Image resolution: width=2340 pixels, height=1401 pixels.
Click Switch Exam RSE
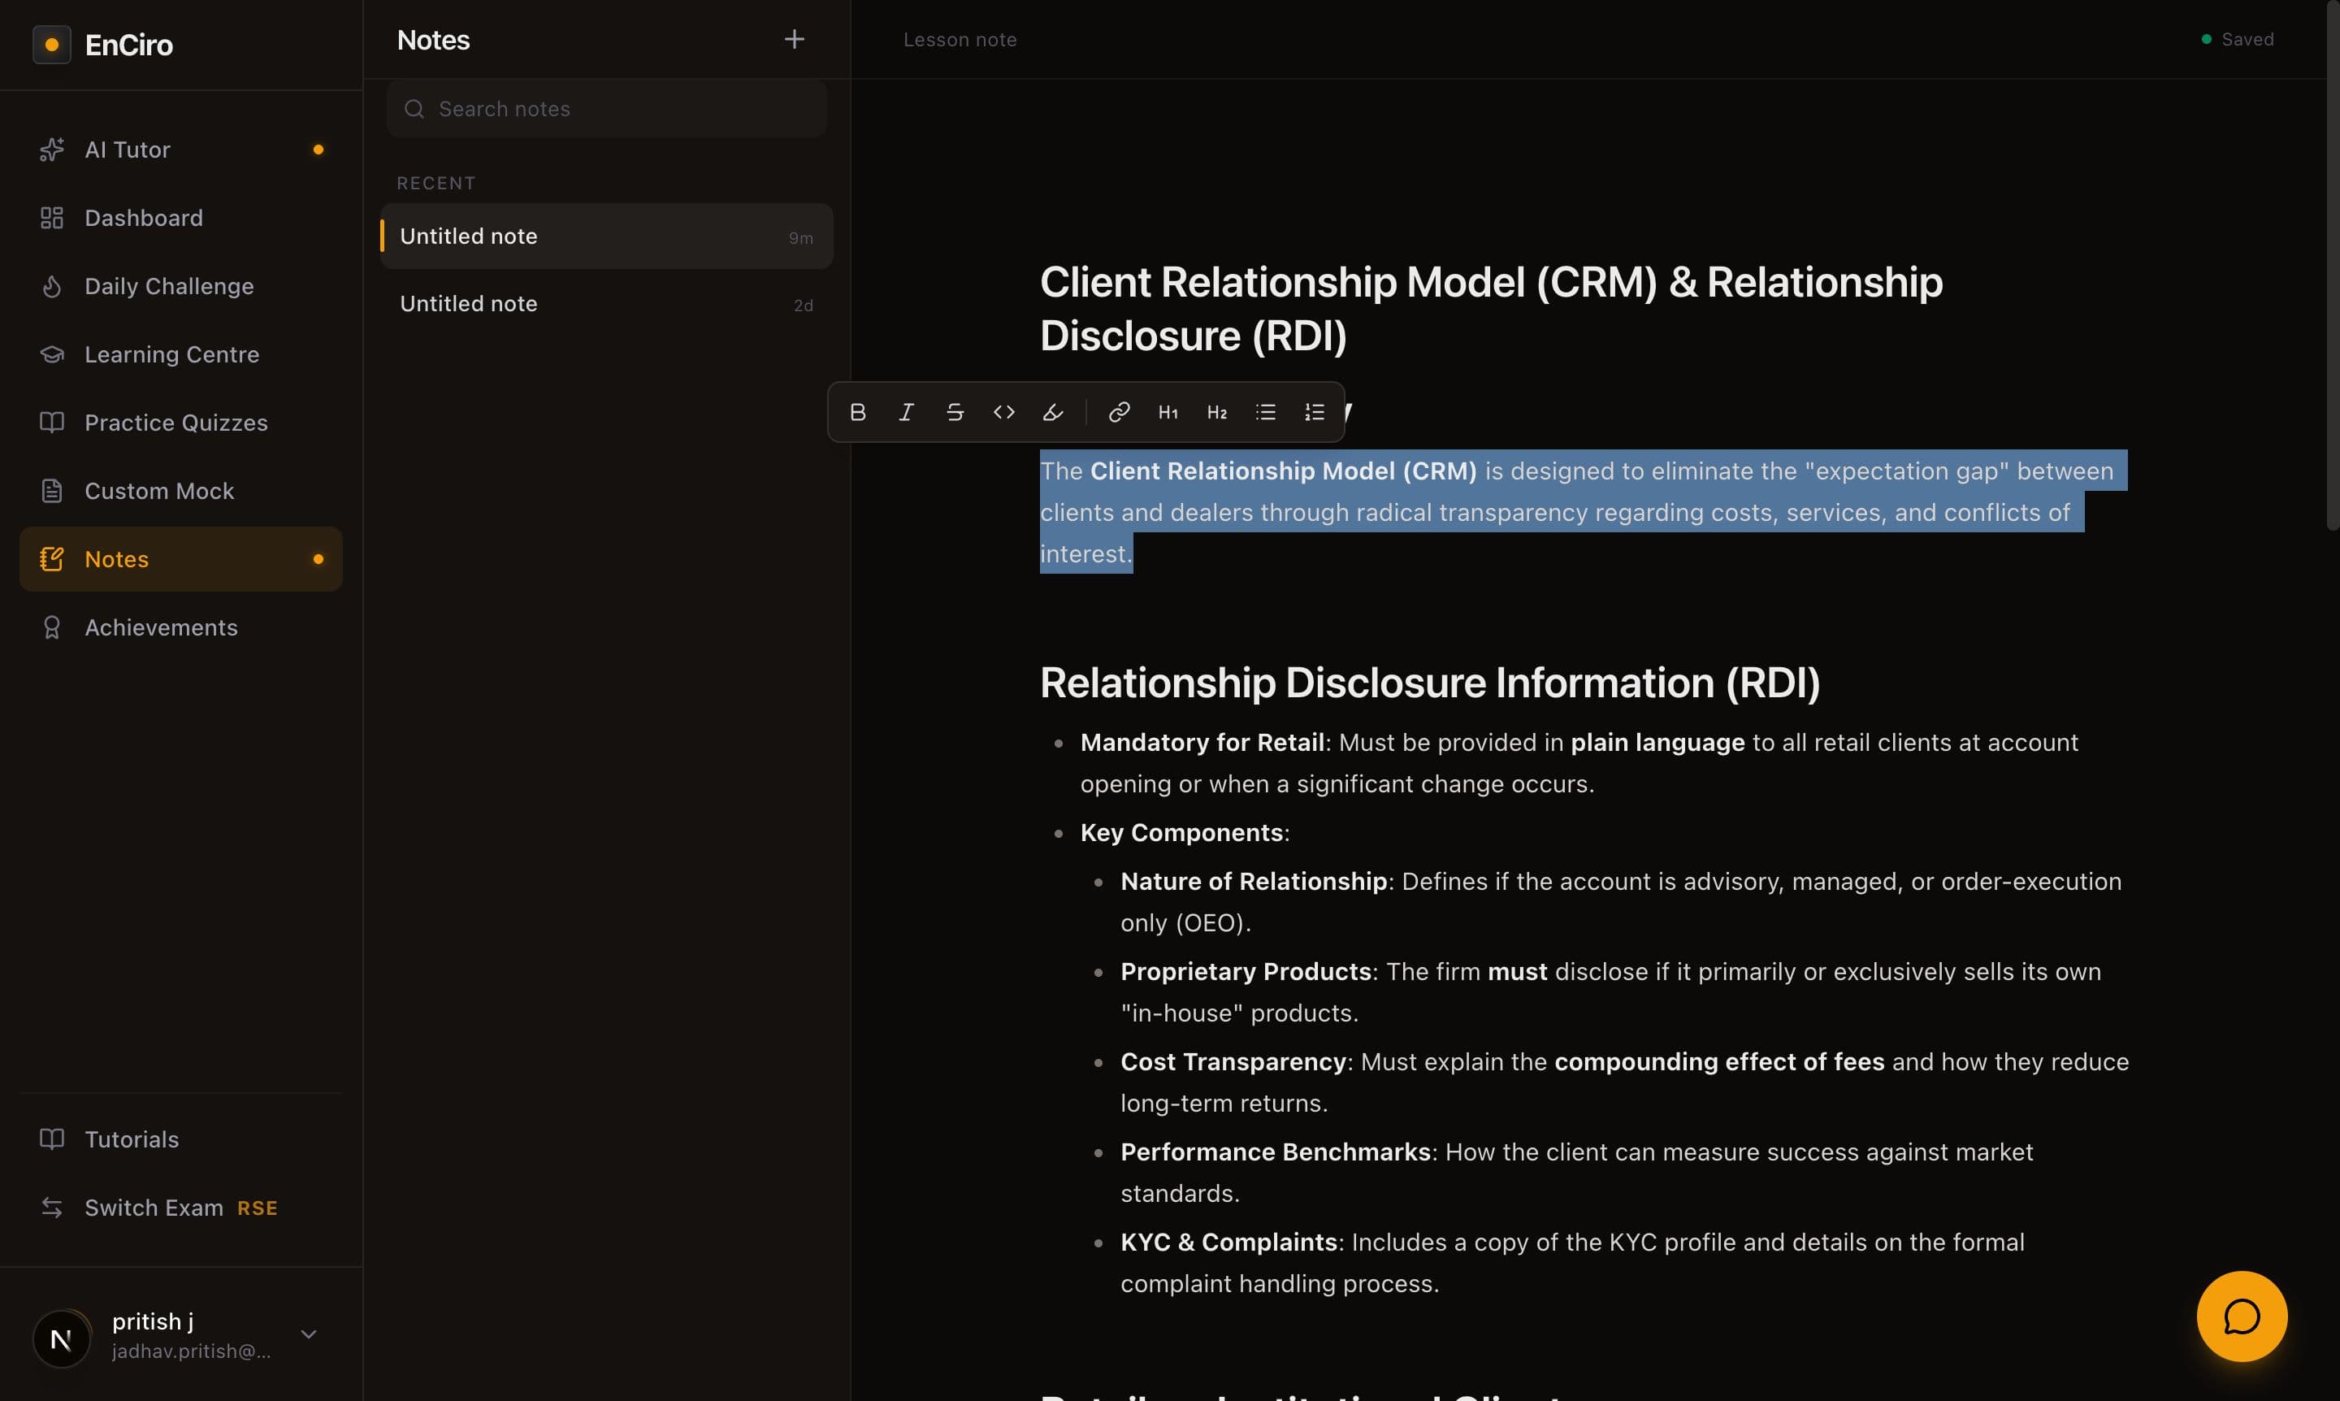click(180, 1208)
